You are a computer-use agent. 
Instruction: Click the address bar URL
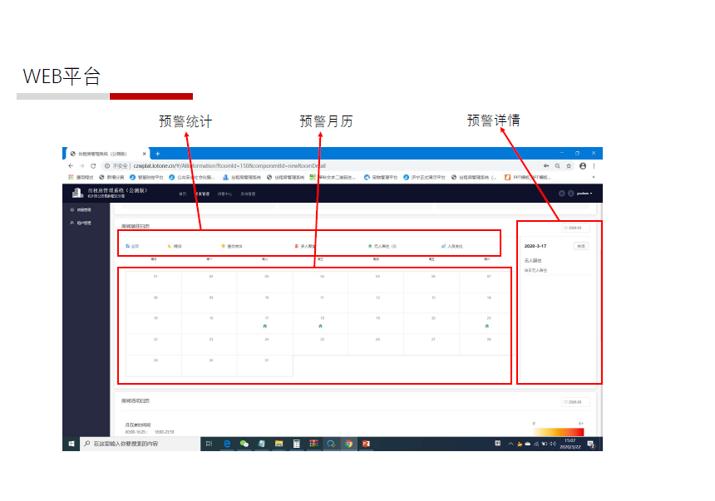pos(229,166)
